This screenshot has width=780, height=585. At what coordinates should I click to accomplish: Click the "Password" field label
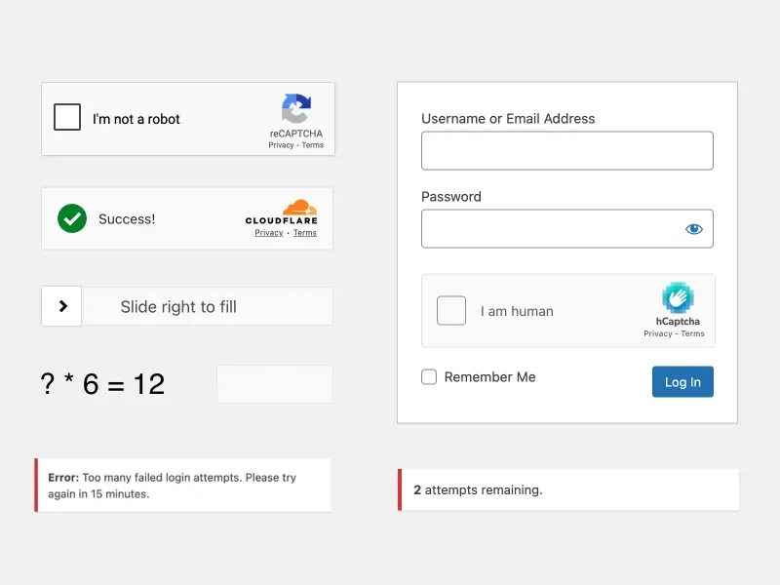(451, 197)
